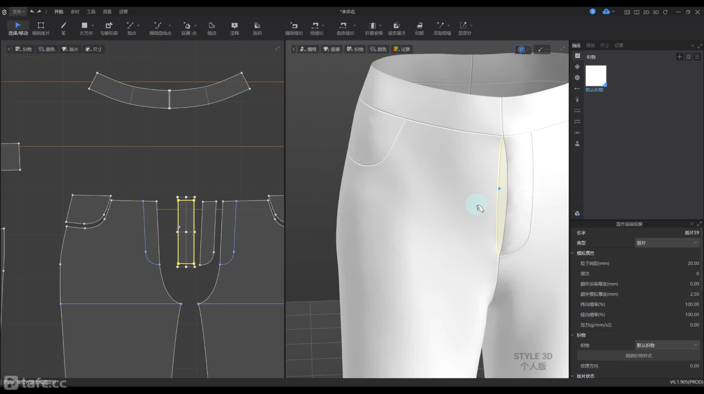Open the 类型 版片 dropdown
Viewport: 704px width, 394px height.
(x=667, y=243)
